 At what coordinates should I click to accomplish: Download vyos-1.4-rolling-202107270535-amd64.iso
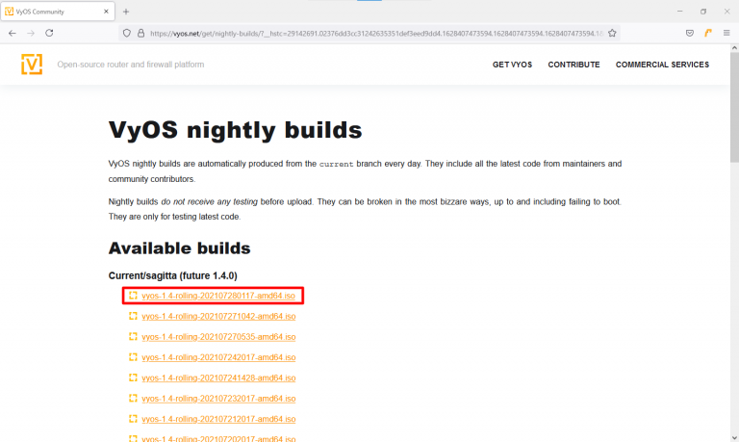[x=217, y=336]
